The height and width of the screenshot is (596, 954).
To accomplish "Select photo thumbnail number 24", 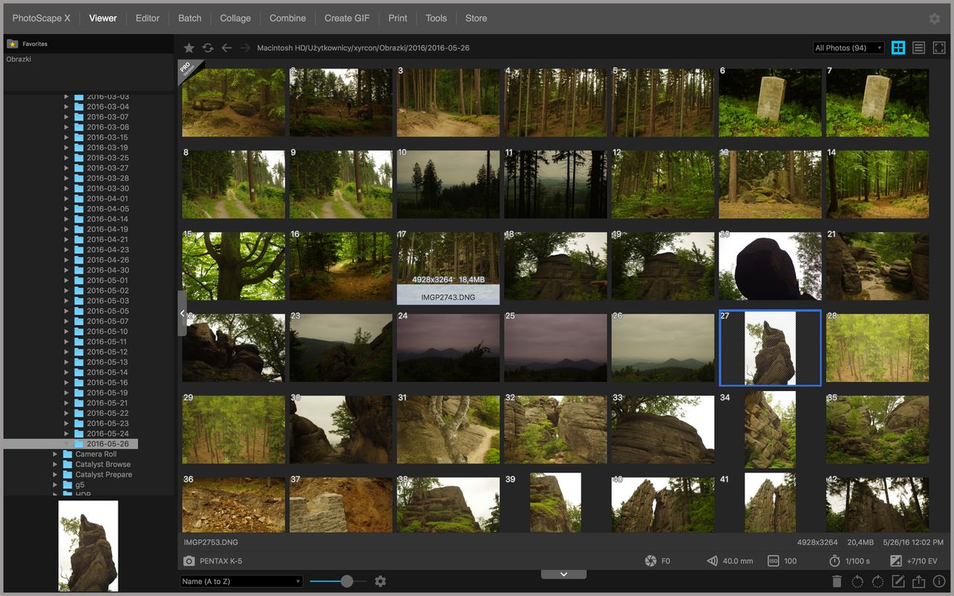I will pyautogui.click(x=448, y=347).
